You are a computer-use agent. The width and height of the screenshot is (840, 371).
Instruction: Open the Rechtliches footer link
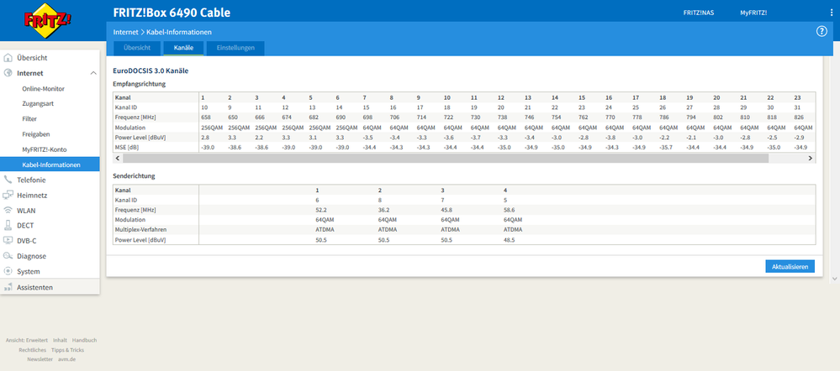pyautogui.click(x=32, y=350)
